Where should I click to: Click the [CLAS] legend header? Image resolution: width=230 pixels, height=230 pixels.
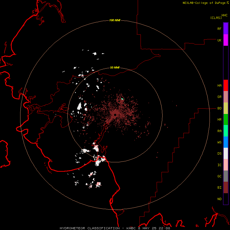pos(216,18)
